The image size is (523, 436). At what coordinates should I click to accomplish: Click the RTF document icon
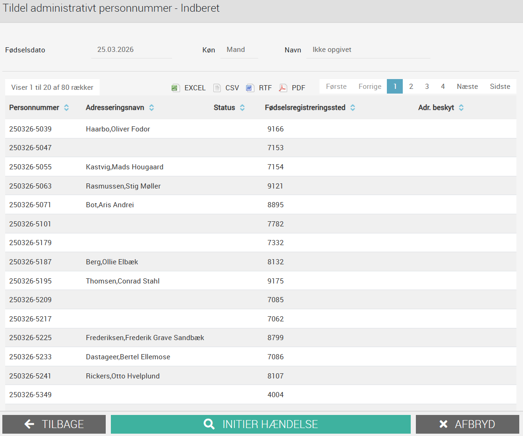pos(250,88)
